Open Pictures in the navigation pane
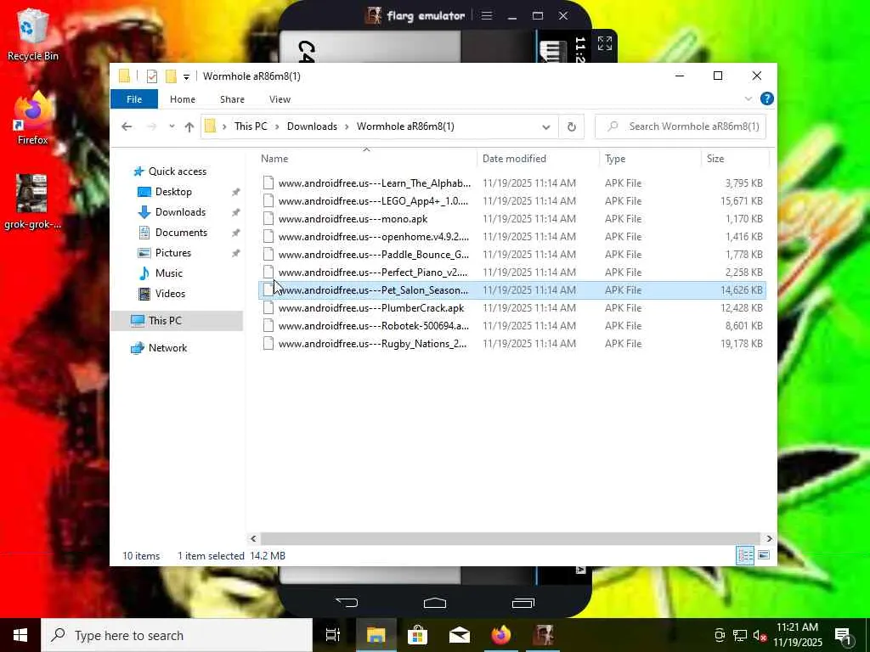Image resolution: width=870 pixels, height=652 pixels. tap(173, 253)
